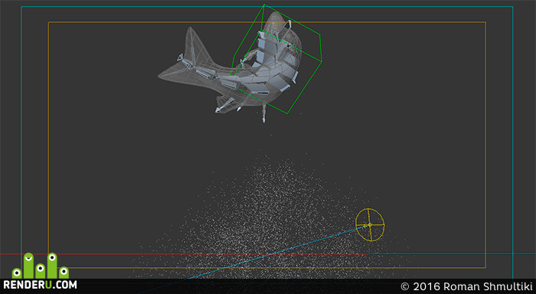536x294 pixels.
Task: Select the yellow circular light target gizmo
Action: click(x=370, y=224)
